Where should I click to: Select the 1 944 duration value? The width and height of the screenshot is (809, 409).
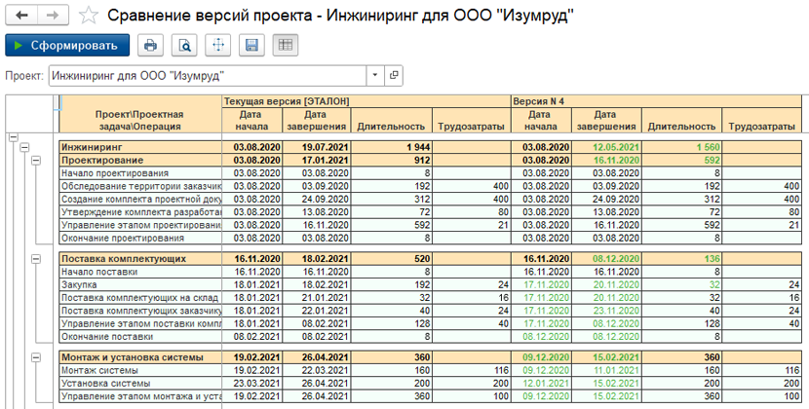pyautogui.click(x=392, y=147)
